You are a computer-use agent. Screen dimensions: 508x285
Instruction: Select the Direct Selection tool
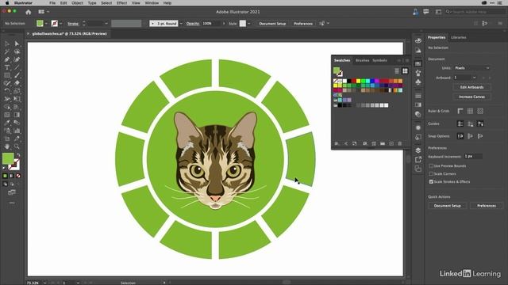point(17,44)
